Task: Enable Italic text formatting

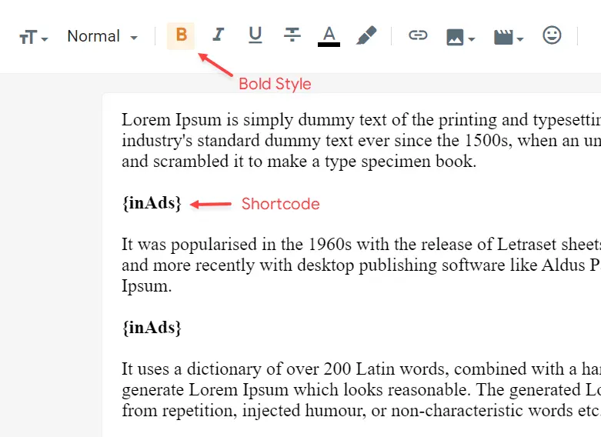Action: pyautogui.click(x=219, y=35)
